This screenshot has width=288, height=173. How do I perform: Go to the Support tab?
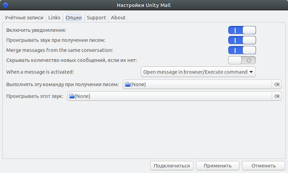tap(96, 17)
